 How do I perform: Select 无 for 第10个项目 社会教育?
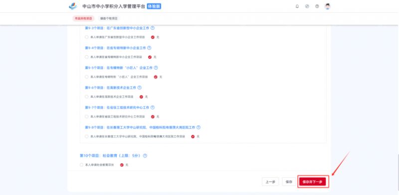[x=122, y=165]
